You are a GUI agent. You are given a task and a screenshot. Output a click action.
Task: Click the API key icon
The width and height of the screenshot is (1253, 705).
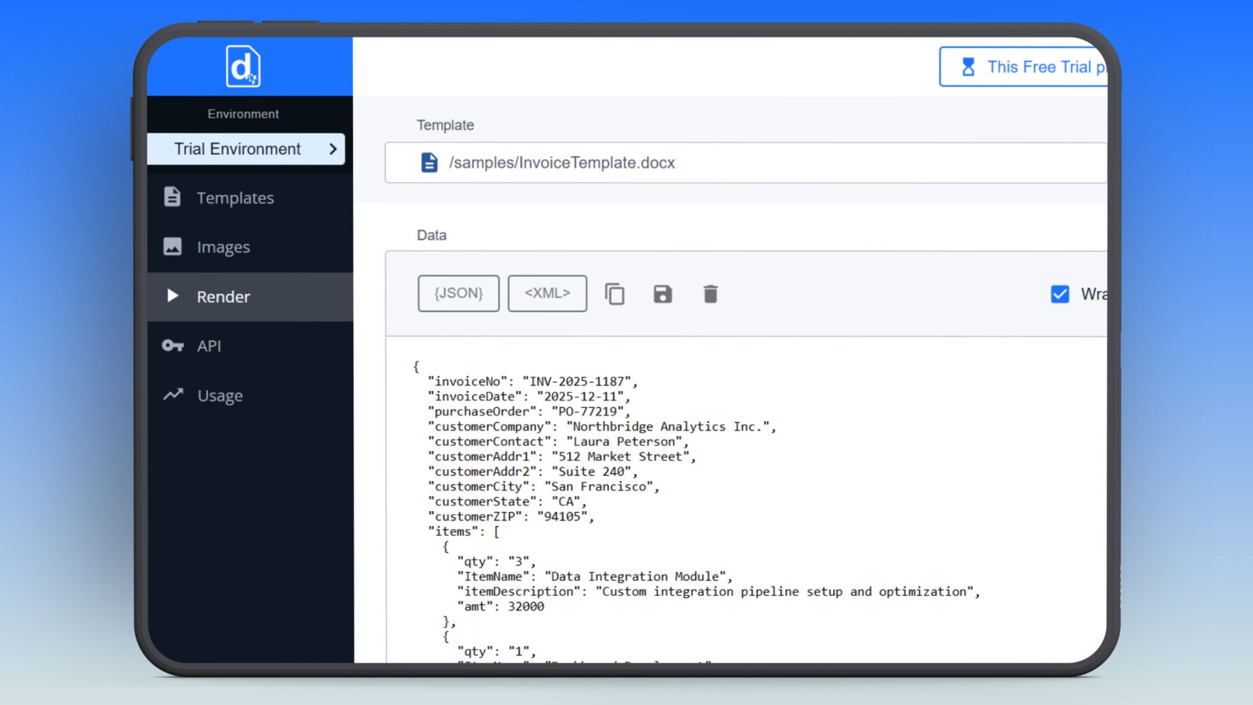coord(172,345)
